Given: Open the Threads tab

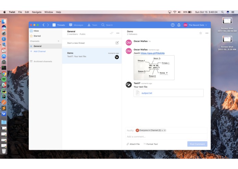Looking at the screenshot, I should coord(59,25).
